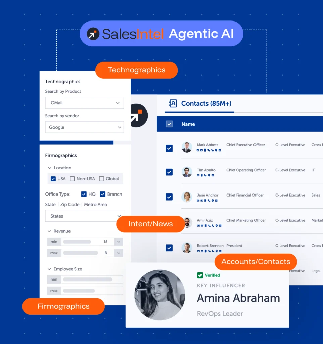The width and height of the screenshot is (323, 344).
Task: Open Jane Anchor's LinkedIn icon
Action: [x=216, y=201]
